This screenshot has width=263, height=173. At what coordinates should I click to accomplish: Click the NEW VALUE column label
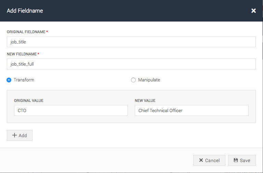coord(145,101)
